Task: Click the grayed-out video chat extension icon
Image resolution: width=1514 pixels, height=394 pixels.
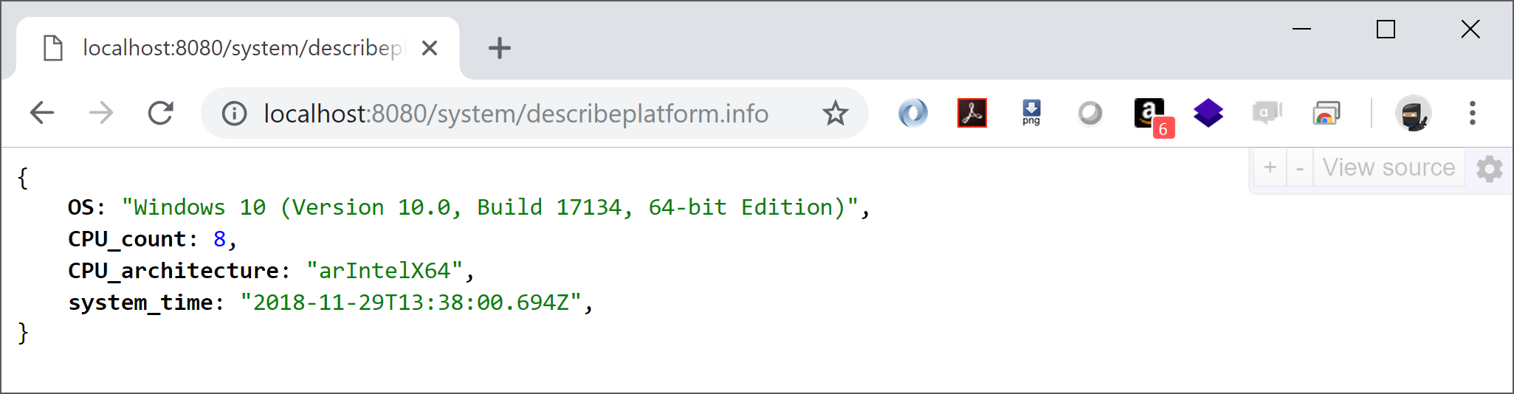Action: tap(1267, 114)
